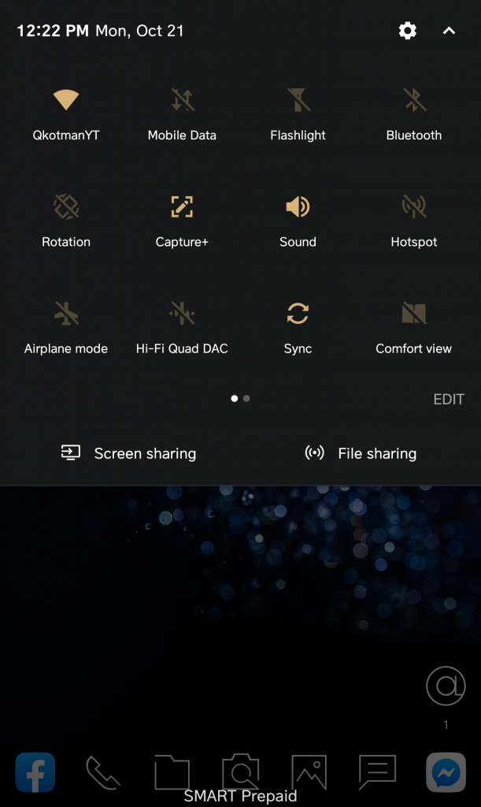Go to second quick settings page dot

pyautogui.click(x=246, y=398)
